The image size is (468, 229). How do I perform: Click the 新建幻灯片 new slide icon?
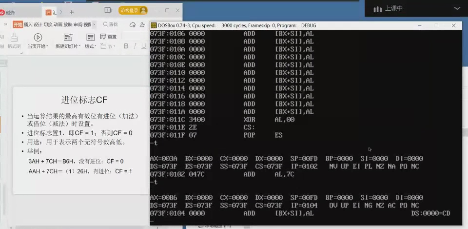68,37
